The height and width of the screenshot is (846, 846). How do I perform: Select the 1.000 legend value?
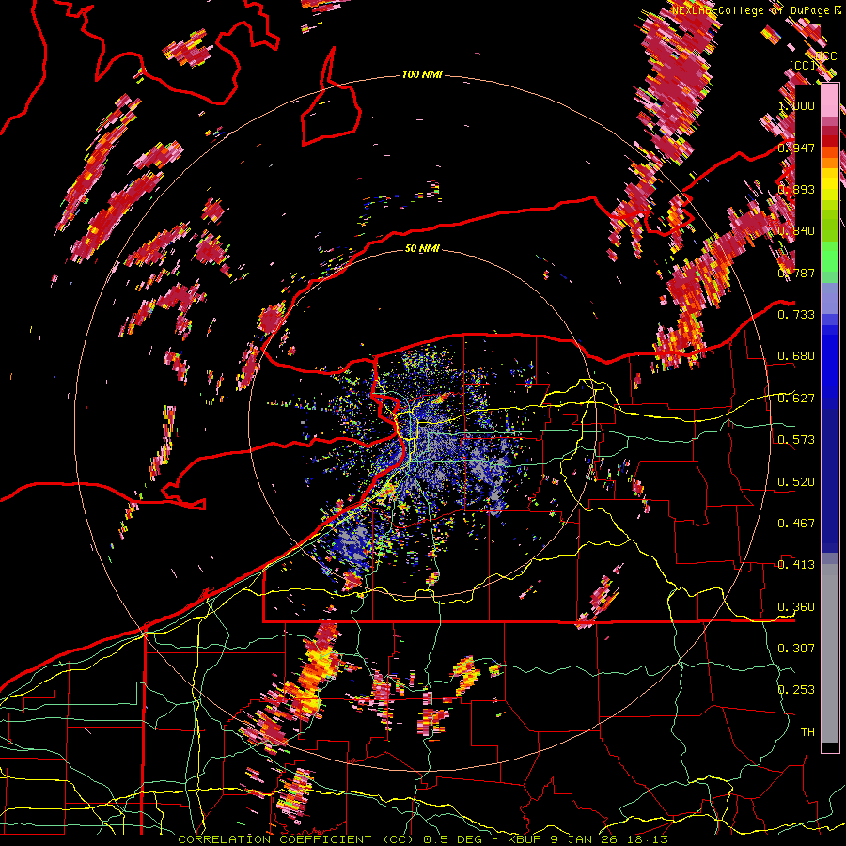click(x=797, y=105)
